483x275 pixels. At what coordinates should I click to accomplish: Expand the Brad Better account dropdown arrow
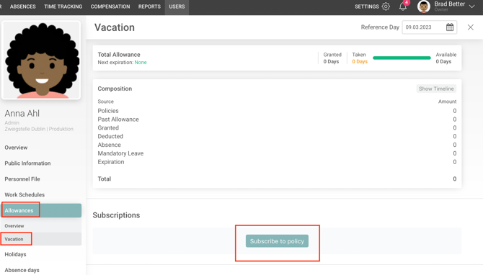pos(471,6)
